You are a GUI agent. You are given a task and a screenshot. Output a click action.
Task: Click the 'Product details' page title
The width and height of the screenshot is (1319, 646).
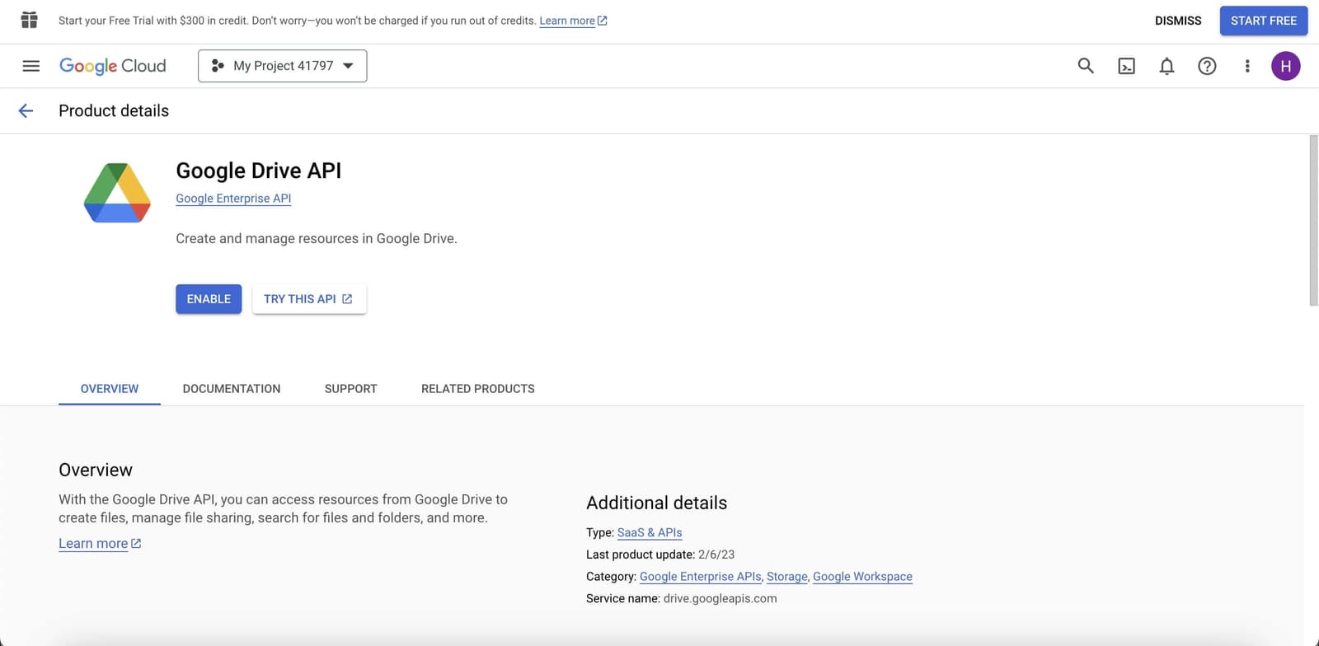(x=114, y=110)
